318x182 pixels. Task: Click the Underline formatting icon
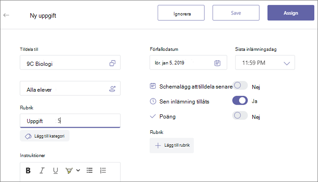pos(55,171)
